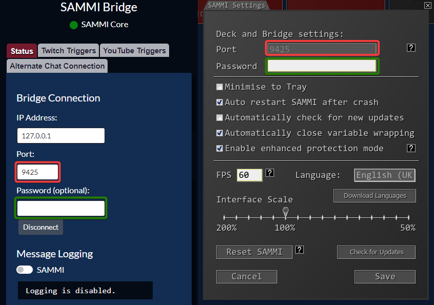Click the Interface Scale slider handle
Screen dimensions: 434x305
point(285,212)
